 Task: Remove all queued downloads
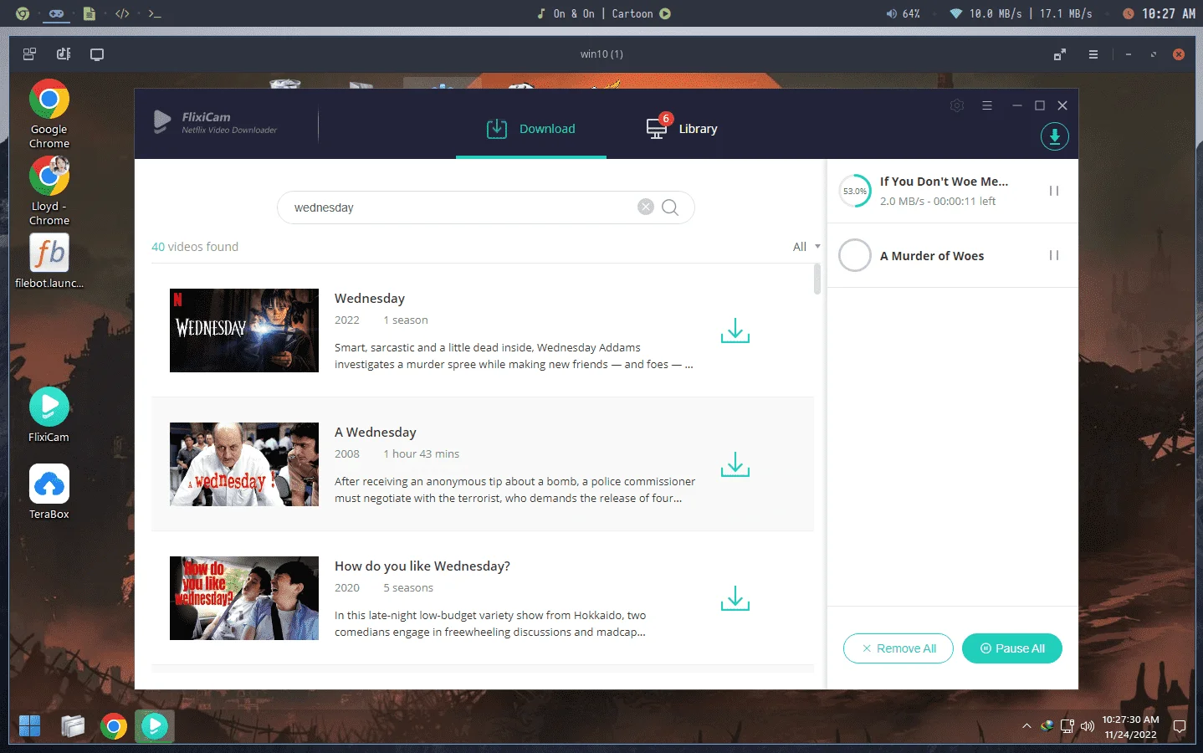[x=898, y=648]
